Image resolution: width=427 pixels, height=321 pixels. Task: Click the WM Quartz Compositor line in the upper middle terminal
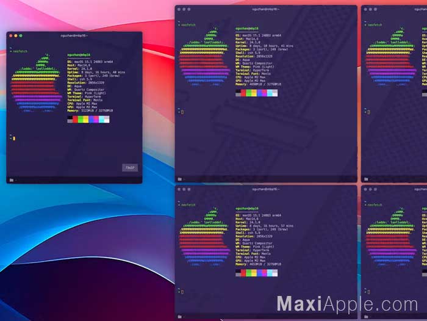(254, 63)
